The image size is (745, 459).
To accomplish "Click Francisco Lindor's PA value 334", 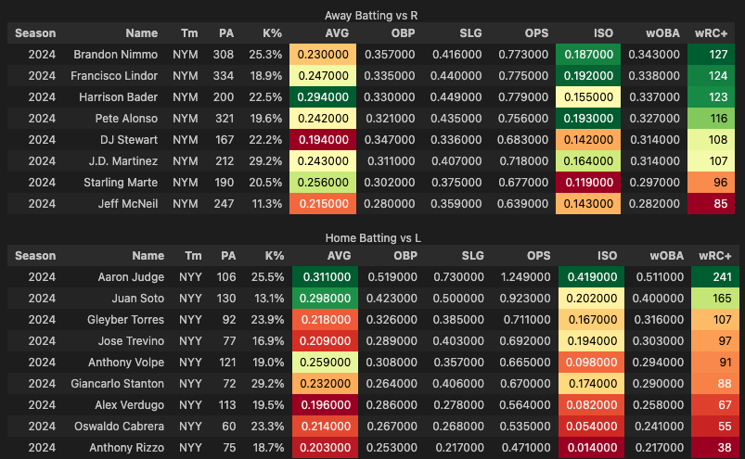I will (225, 76).
